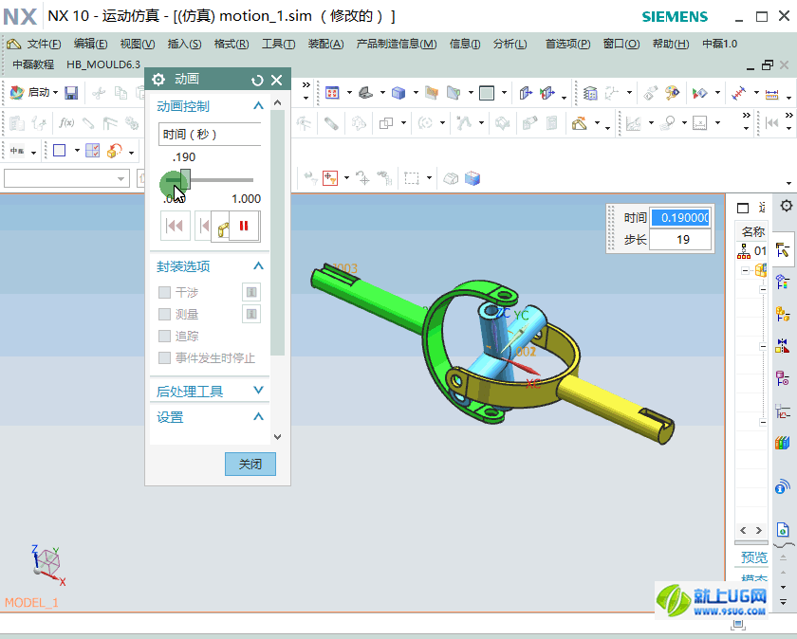797x639 pixels.
Task: Open the color palette visualization icon
Action: pyautogui.click(x=672, y=93)
